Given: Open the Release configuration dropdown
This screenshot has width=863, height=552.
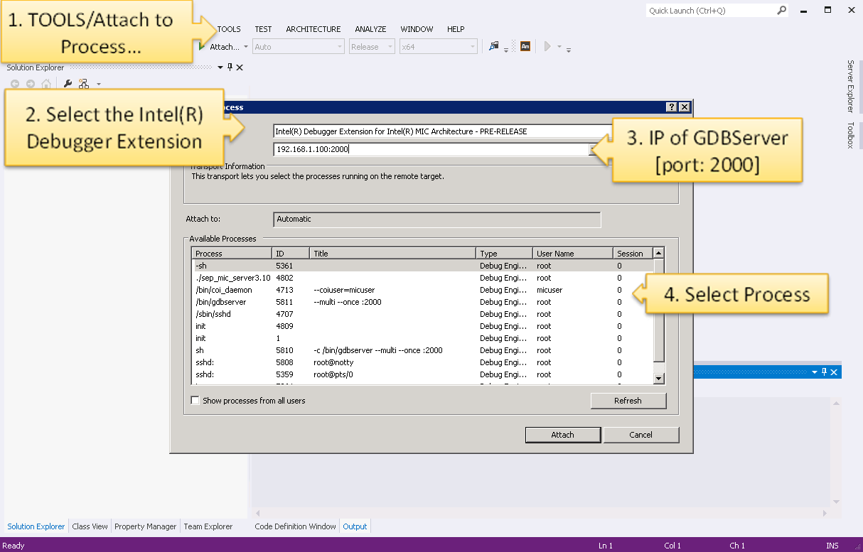Looking at the screenshot, I should pyautogui.click(x=372, y=47).
